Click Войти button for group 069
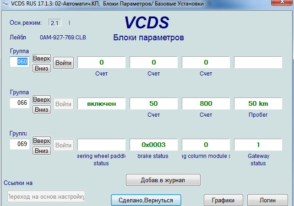Image resolution: width=294 pixels, height=206 pixels. click(x=63, y=145)
